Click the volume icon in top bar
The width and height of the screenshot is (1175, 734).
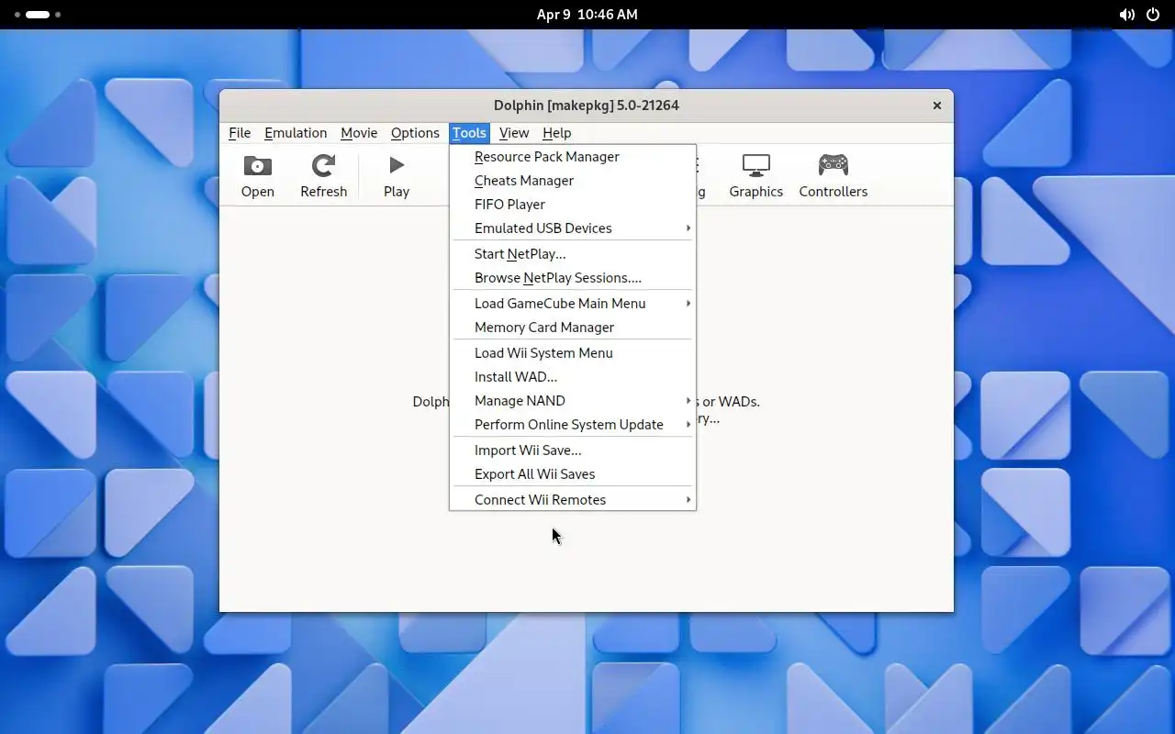[x=1126, y=15]
